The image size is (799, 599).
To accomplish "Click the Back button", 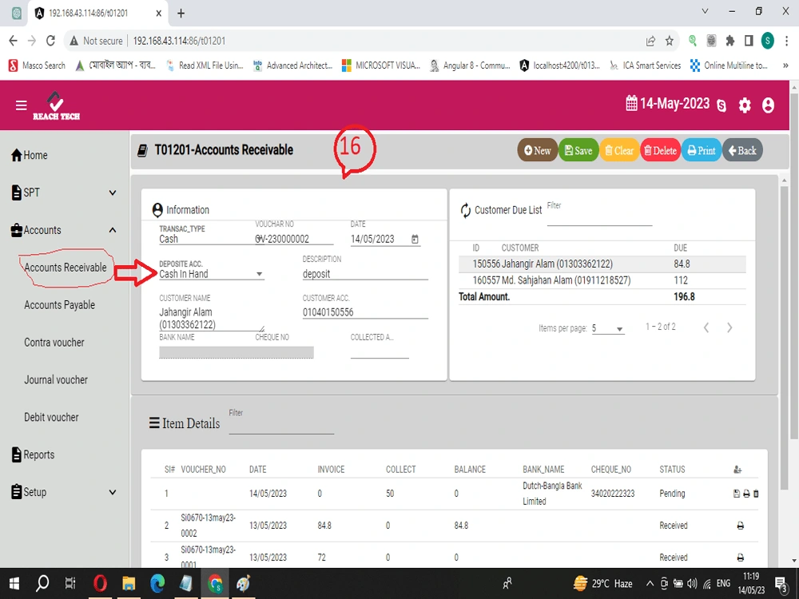I will [x=742, y=150].
